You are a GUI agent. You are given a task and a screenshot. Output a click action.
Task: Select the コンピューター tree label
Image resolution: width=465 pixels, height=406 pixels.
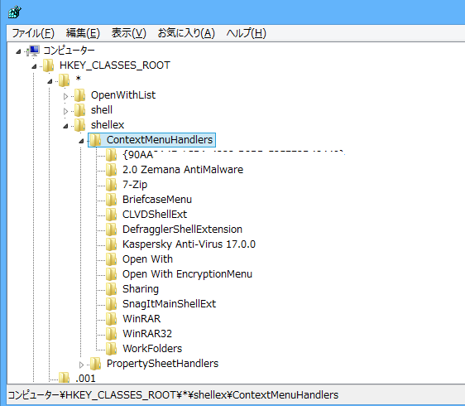70,51
